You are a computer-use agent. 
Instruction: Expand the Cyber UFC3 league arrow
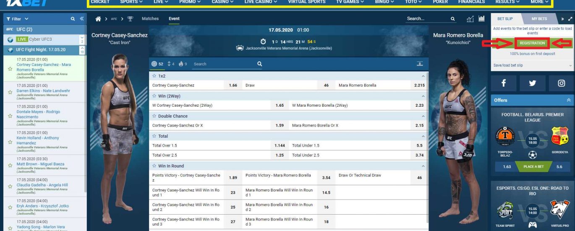(82, 39)
